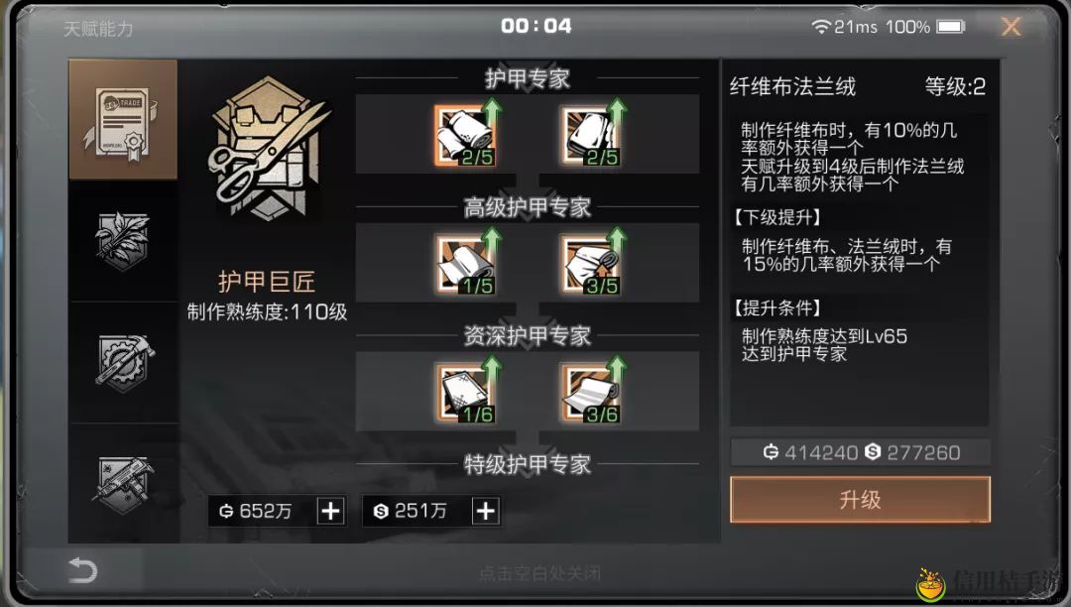Open the herb gathering talent tab

(123, 241)
